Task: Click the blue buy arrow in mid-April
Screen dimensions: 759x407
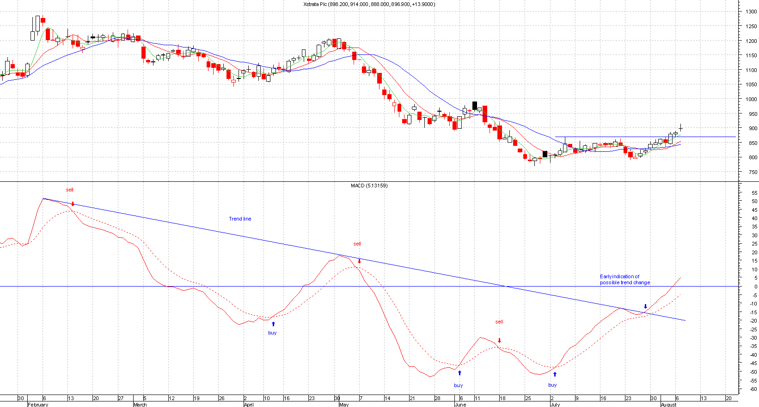Action: [x=273, y=324]
